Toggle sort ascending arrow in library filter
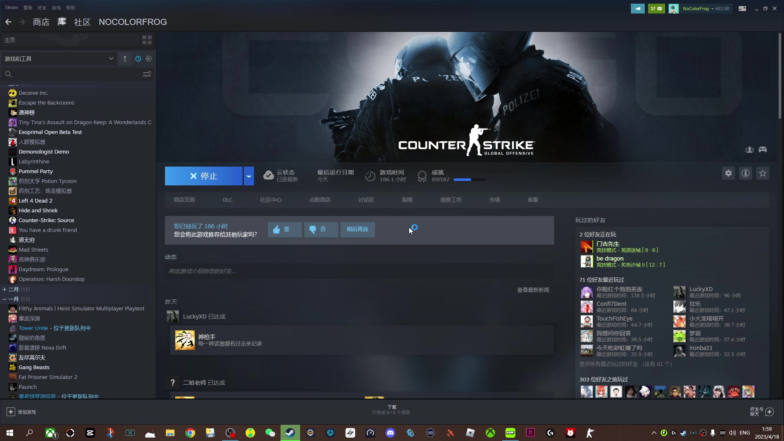784x441 pixels. [125, 59]
